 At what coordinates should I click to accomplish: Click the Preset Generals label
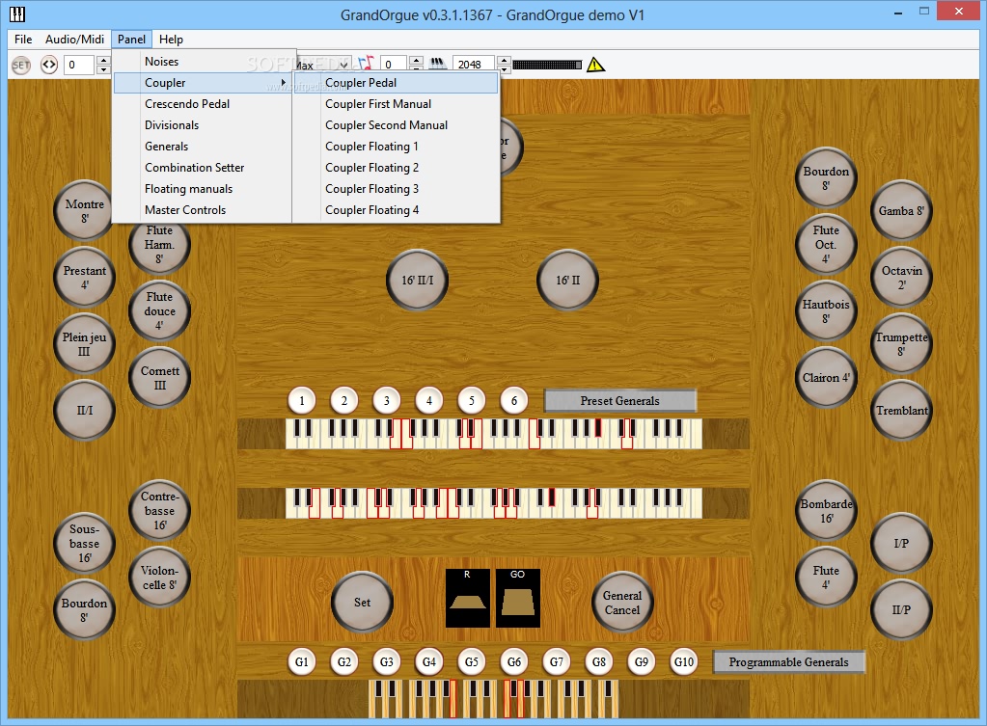pyautogui.click(x=620, y=401)
